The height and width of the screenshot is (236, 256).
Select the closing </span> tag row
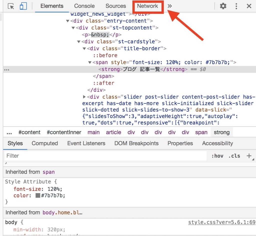[x=103, y=76]
